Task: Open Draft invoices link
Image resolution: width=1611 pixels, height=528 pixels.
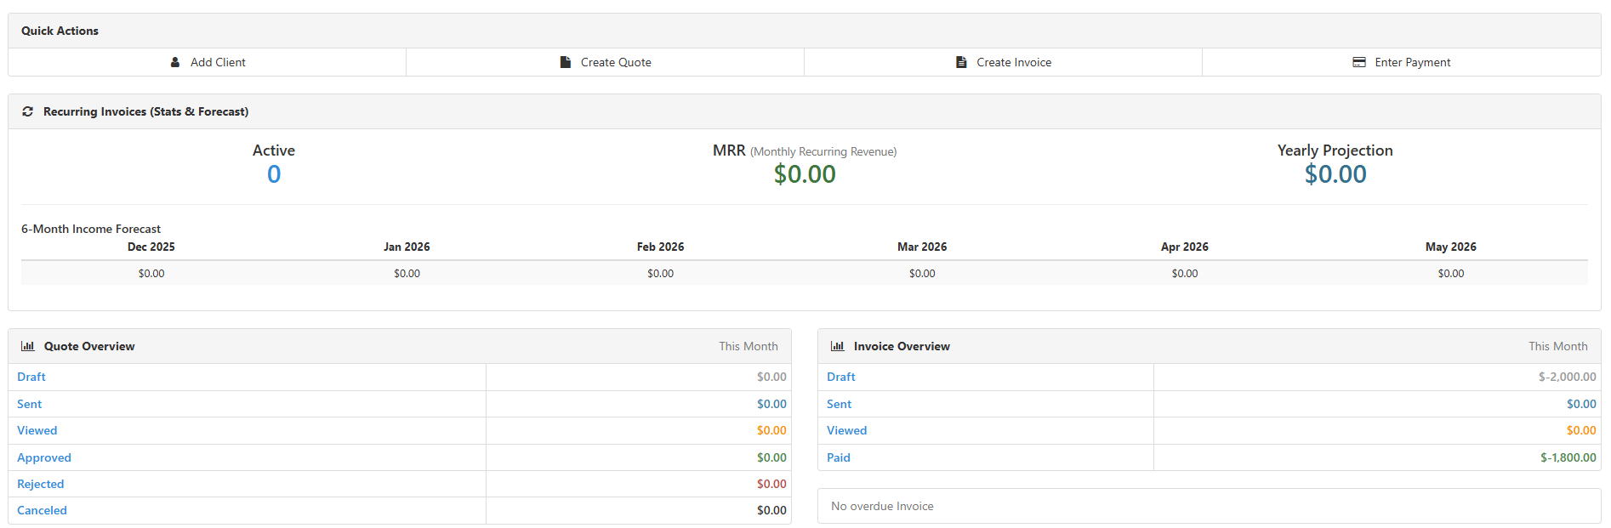Action: coord(841,377)
